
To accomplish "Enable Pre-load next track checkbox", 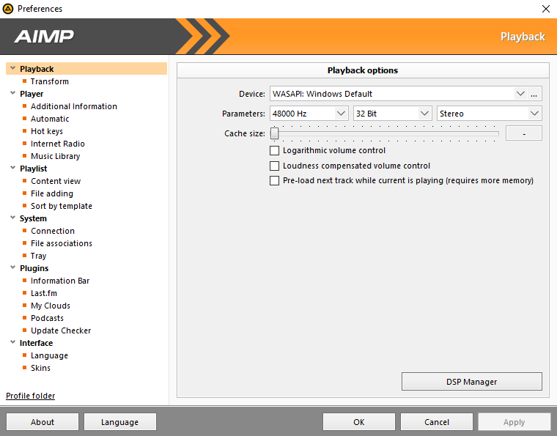I will point(274,181).
